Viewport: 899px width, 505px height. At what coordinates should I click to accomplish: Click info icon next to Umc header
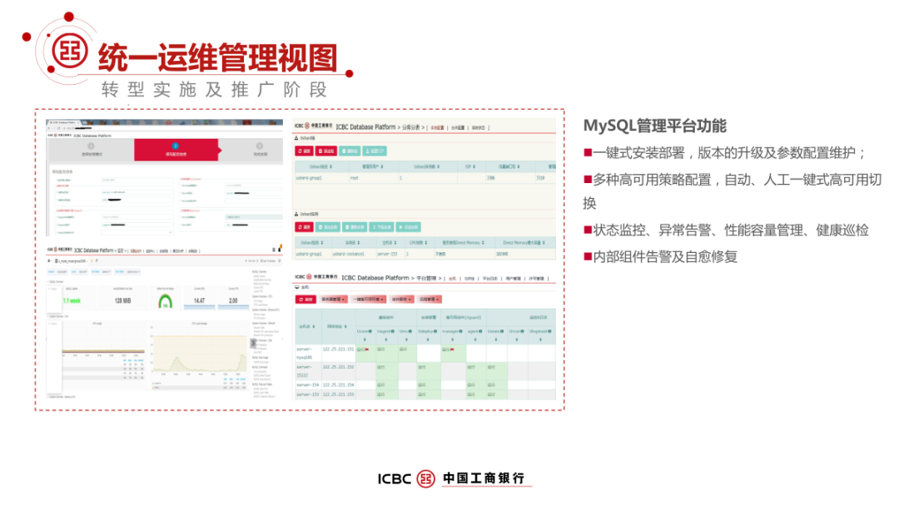[410, 331]
